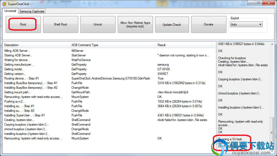Click the OdinFlash command type cell
Screen dimensions: 277x156
(x=111, y=78)
